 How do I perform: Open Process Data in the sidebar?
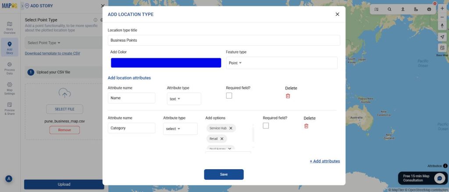pyautogui.click(x=10, y=68)
